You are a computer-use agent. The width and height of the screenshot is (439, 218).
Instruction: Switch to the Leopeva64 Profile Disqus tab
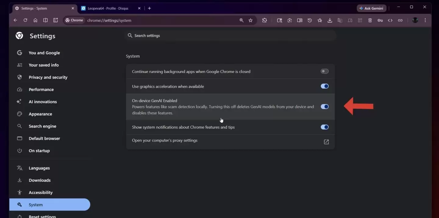(x=108, y=8)
